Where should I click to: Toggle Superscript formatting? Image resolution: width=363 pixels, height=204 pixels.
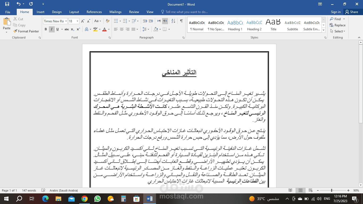(x=78, y=29)
